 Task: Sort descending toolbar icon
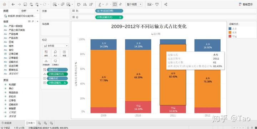(x=91, y=4)
